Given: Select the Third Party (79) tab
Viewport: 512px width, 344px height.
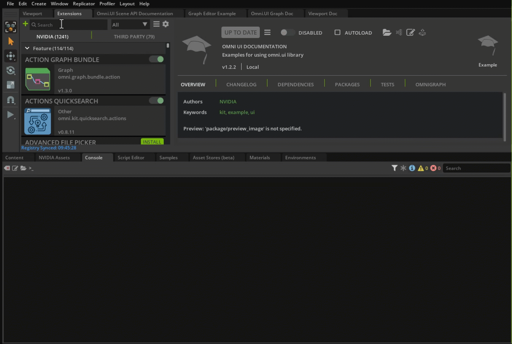Looking at the screenshot, I should tap(134, 37).
